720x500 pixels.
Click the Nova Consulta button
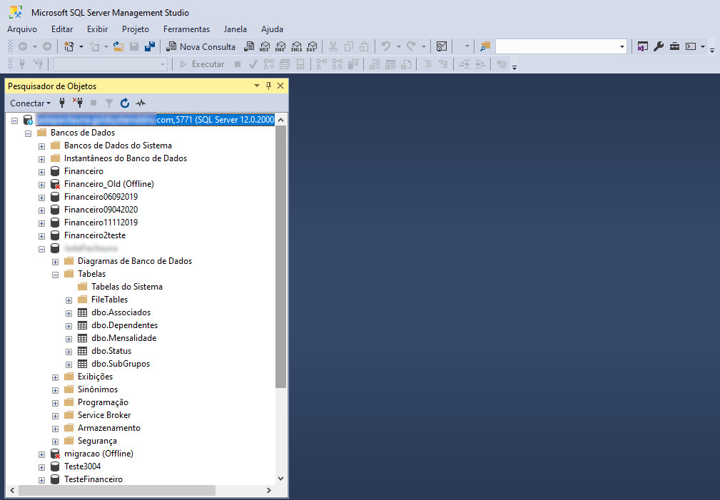tap(201, 46)
